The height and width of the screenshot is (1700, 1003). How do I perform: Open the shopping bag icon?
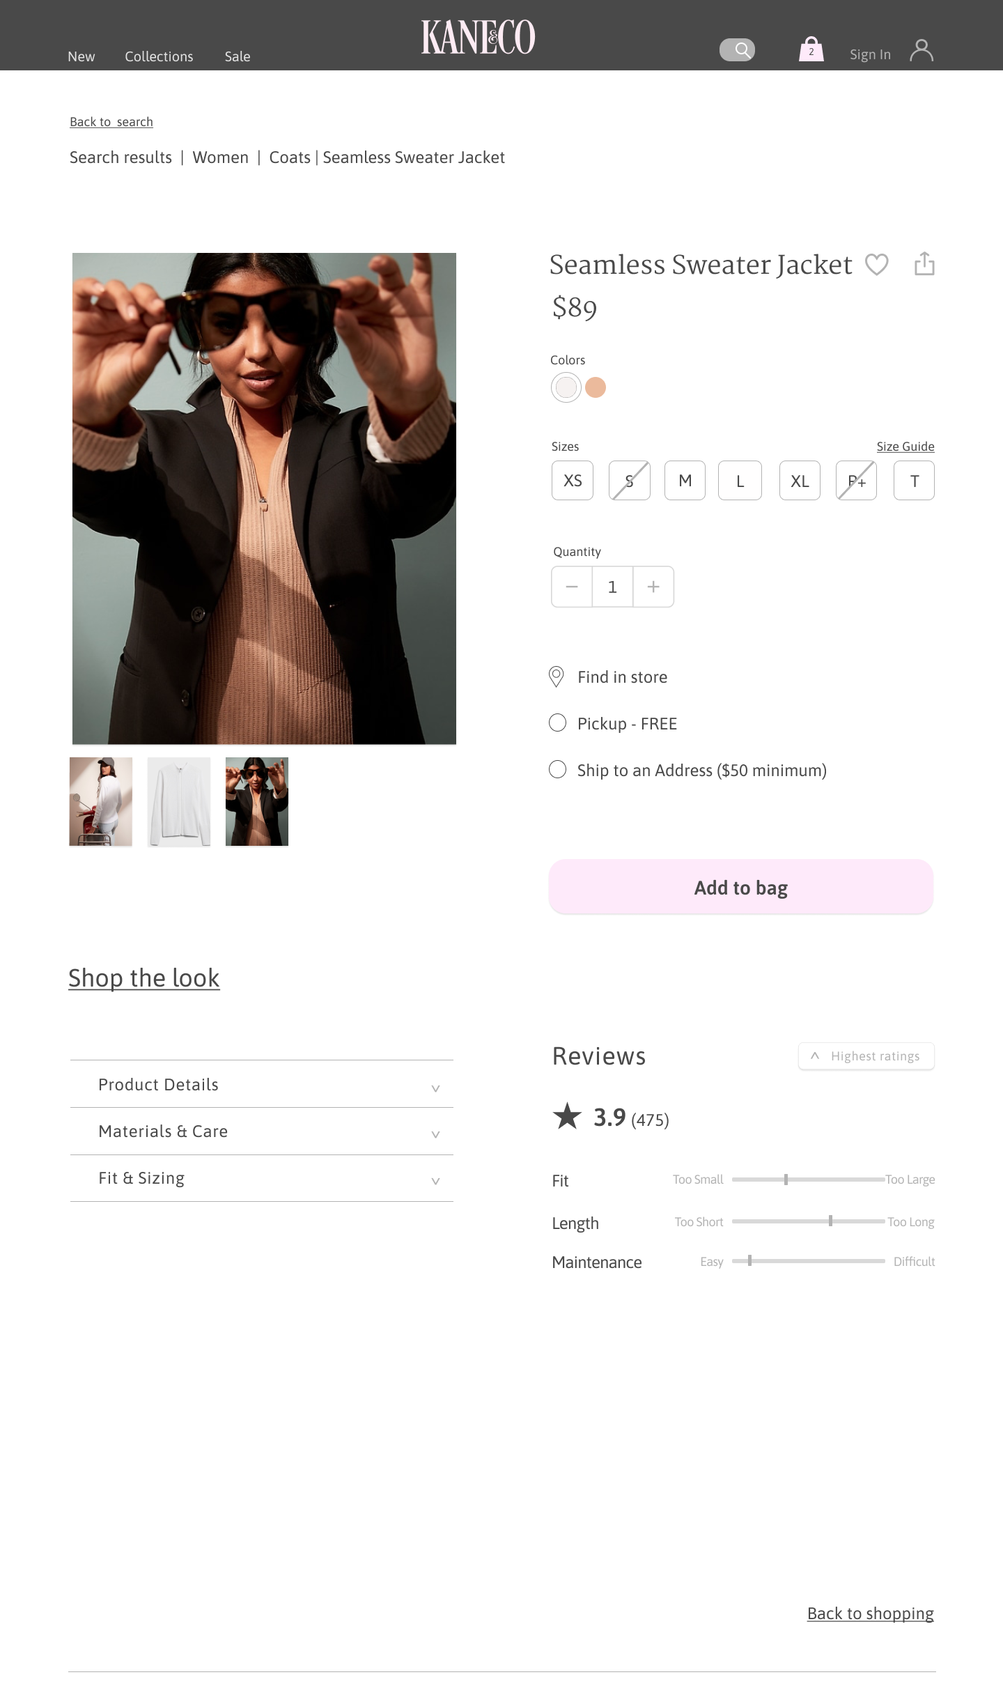click(x=811, y=49)
